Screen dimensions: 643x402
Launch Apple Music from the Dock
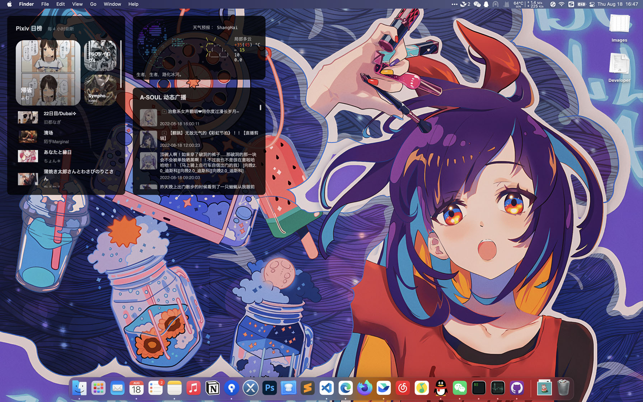193,388
